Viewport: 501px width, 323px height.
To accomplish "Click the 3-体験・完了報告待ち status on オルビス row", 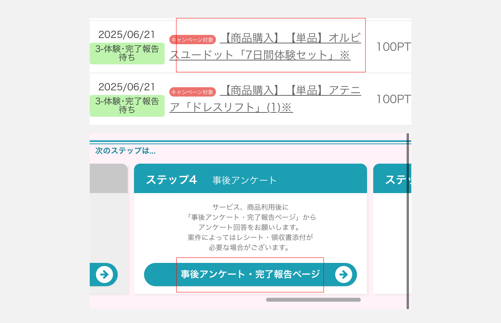I will (127, 54).
